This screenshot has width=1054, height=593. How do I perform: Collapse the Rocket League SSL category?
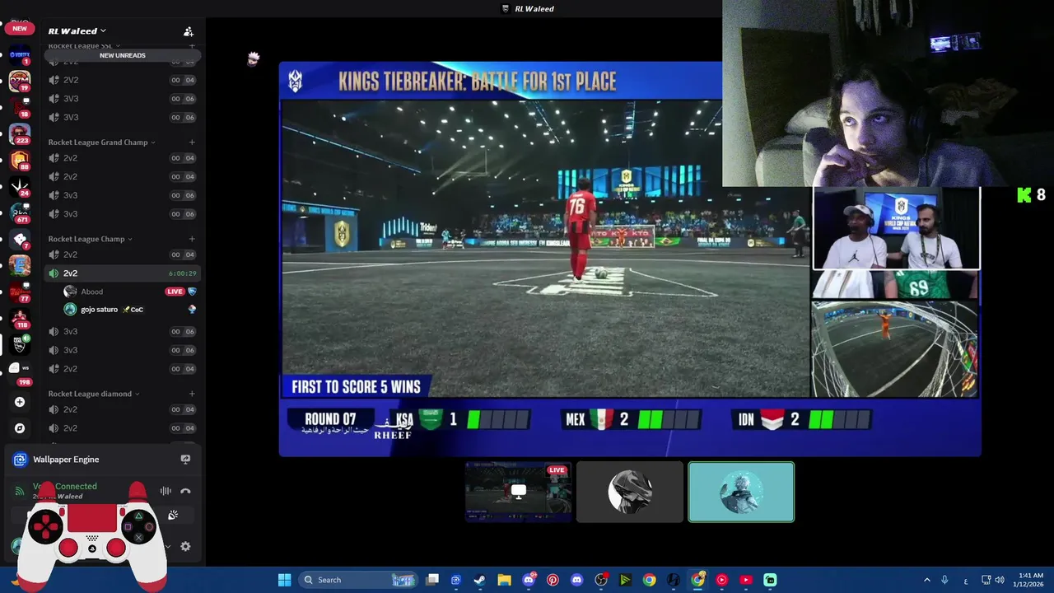coord(84,46)
